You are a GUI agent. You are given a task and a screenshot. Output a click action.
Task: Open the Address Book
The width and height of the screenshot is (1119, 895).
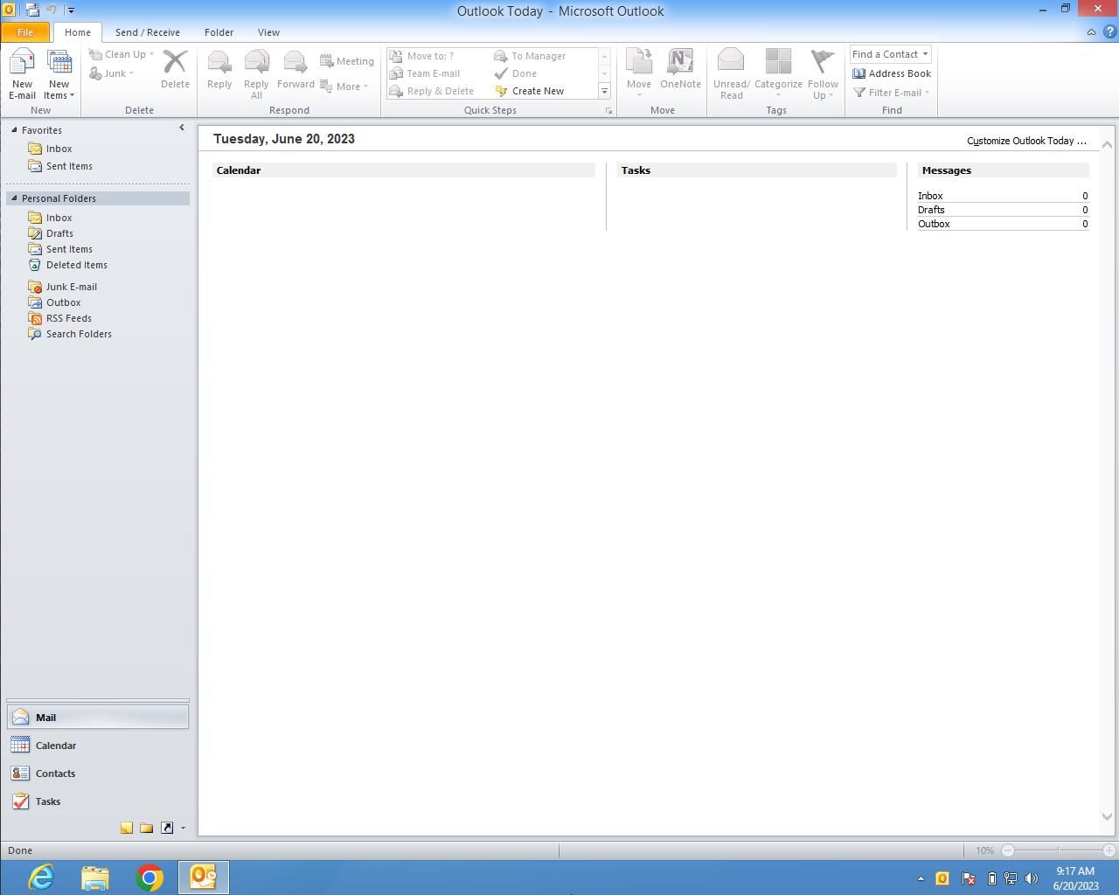point(891,73)
